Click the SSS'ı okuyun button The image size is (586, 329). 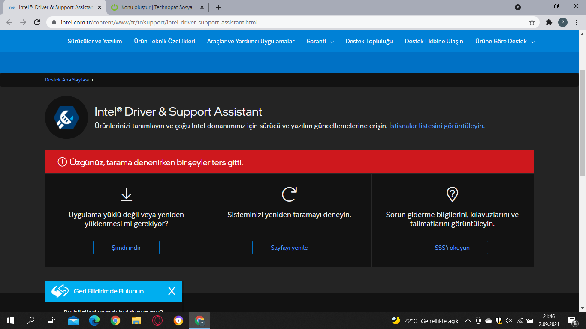click(452, 248)
